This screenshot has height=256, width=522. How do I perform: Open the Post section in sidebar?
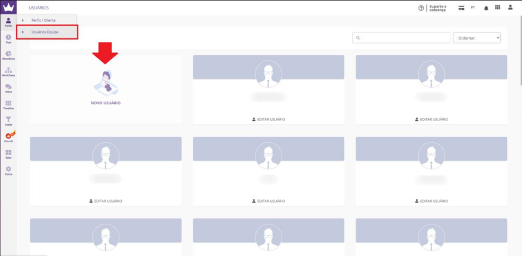(x=8, y=39)
